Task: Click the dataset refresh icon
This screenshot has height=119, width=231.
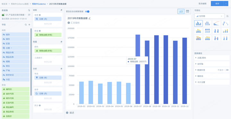Action: 29,10
